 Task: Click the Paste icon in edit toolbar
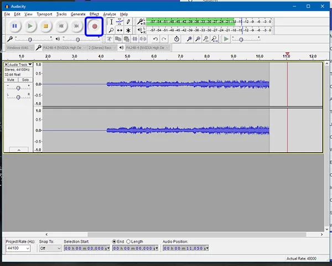pos(126,39)
